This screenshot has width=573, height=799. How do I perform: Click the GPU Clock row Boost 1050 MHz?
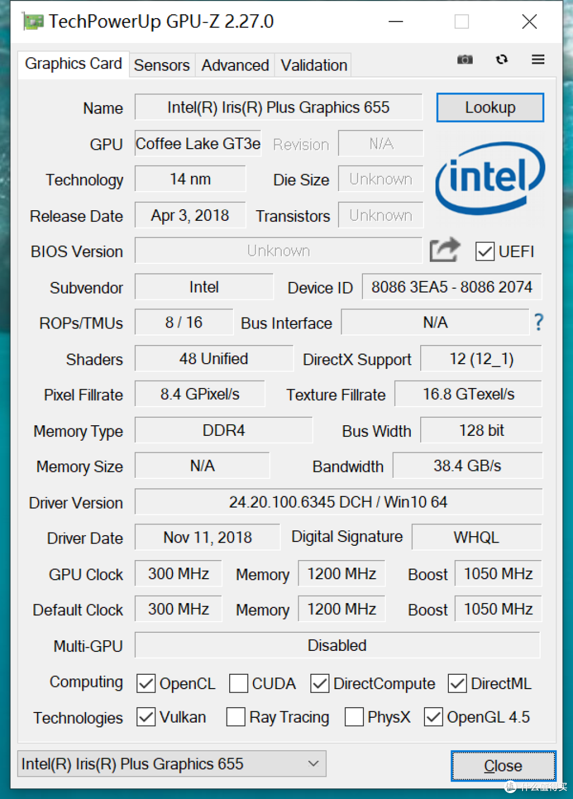498,573
